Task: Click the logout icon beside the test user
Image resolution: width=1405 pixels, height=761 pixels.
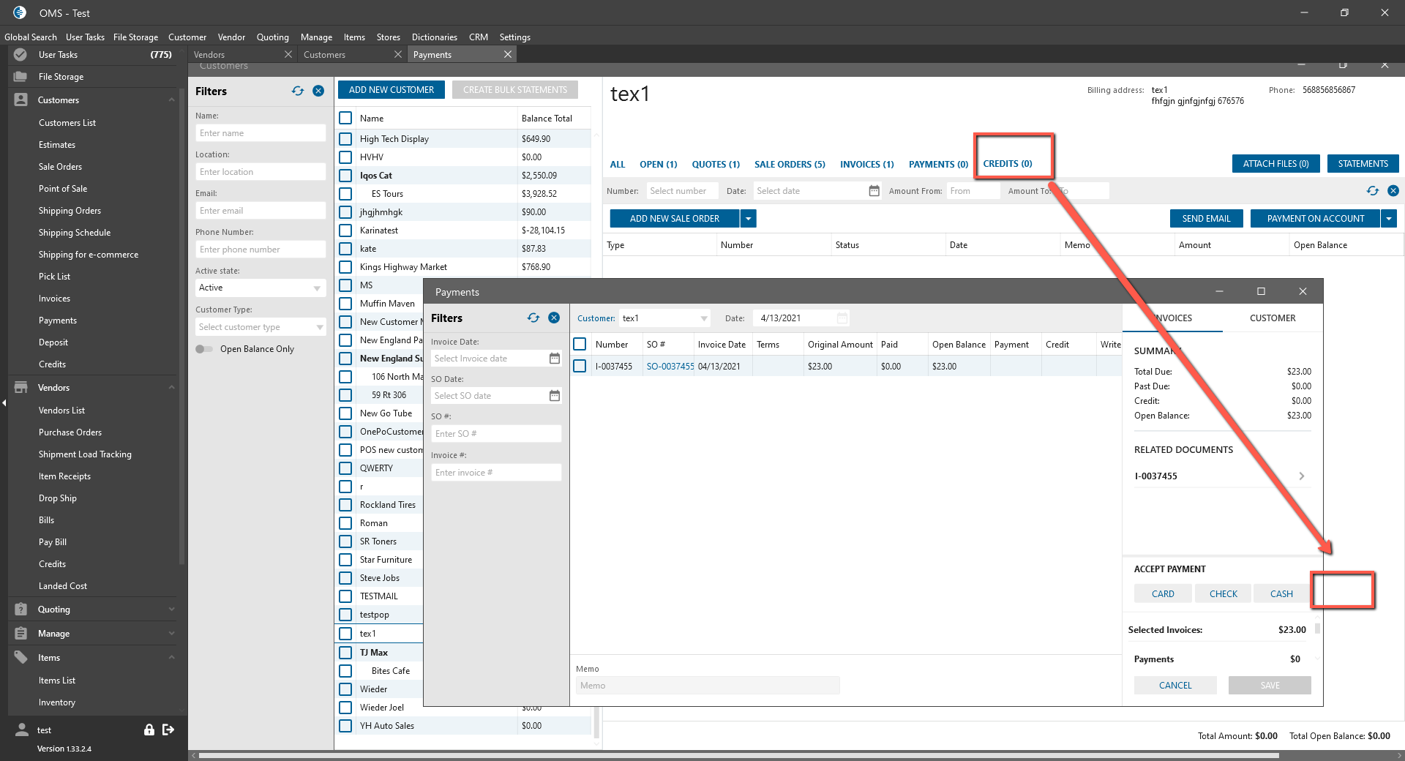Action: point(168,730)
